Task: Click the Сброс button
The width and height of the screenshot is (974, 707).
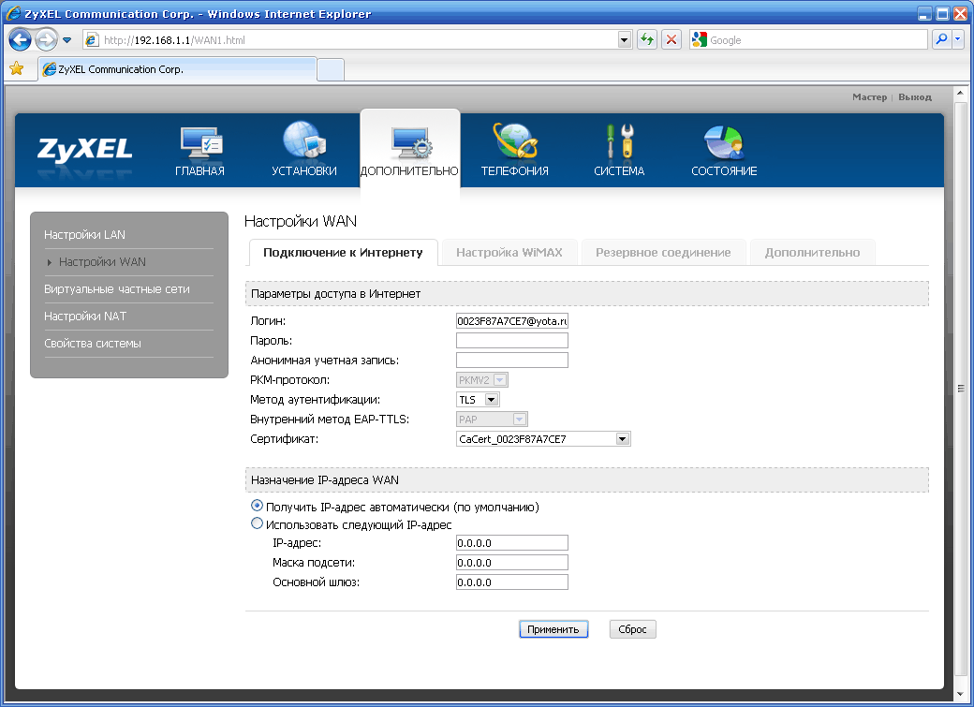Action: pos(632,629)
